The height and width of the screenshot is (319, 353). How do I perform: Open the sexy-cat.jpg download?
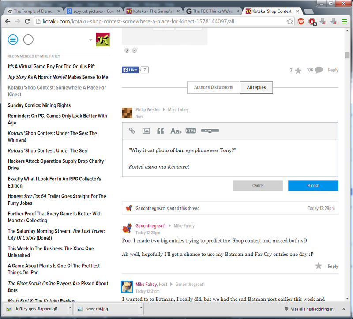(107, 309)
